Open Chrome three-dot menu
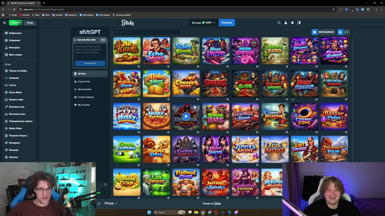This screenshot has width=385, height=216. [x=381, y=9]
